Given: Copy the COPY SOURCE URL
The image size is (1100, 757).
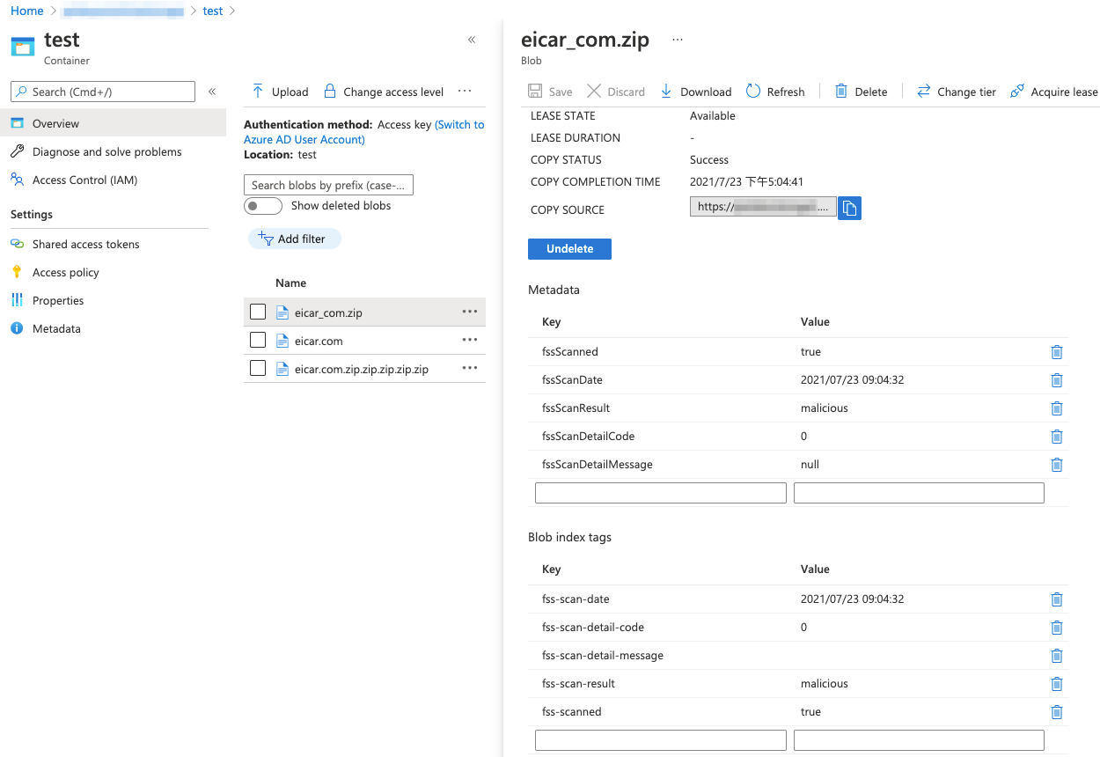Looking at the screenshot, I should (849, 208).
